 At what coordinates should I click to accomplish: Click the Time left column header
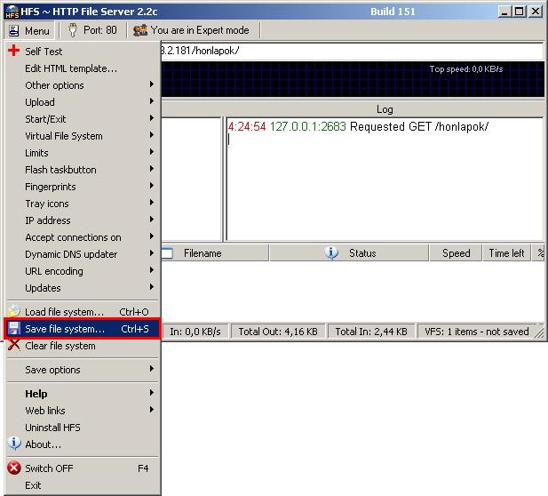[506, 253]
